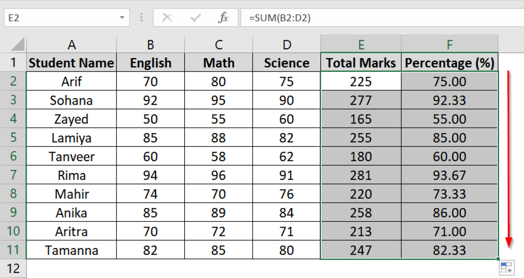The image size is (524, 278).
Task: Select the cell containing Sohana
Action: click(71, 100)
